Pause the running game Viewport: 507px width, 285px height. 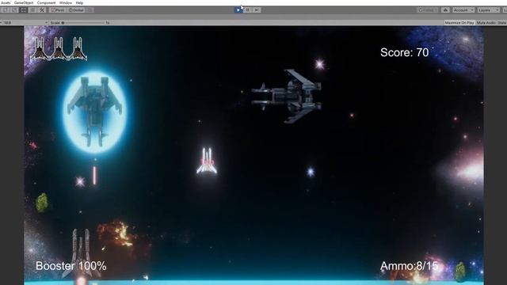coord(247,10)
